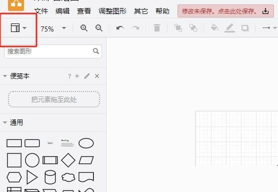This screenshot has width=278, height=192.
Task: Collapse the 通用 shapes section
Action: [x=5, y=122]
